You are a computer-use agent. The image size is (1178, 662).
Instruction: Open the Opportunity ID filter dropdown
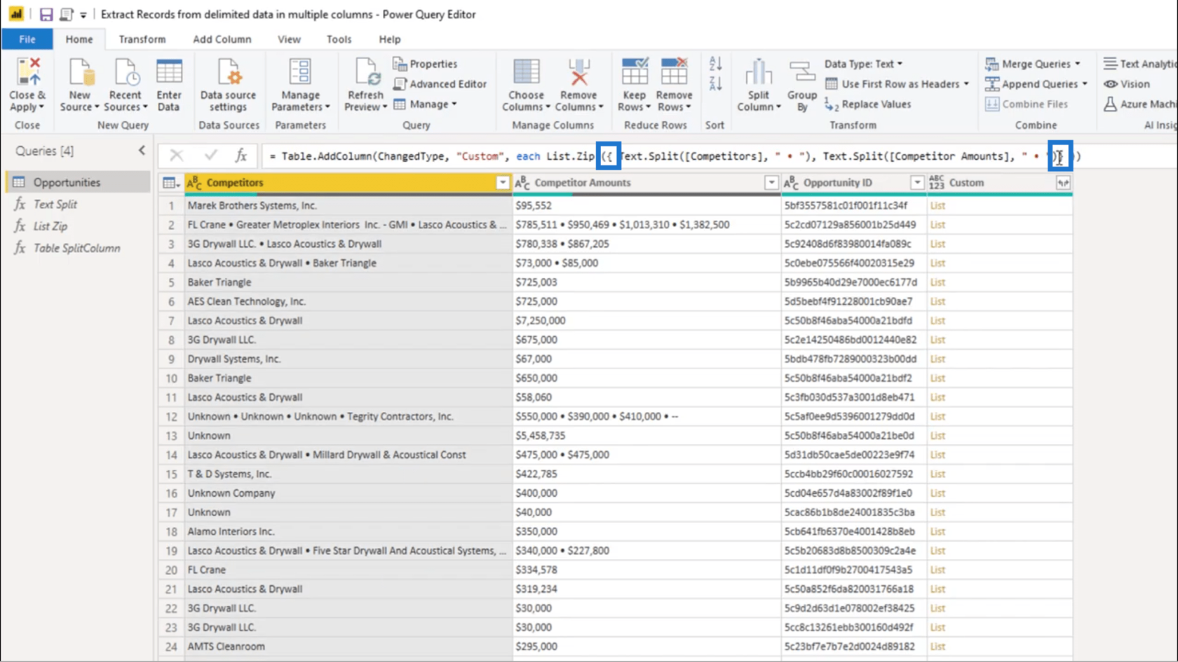pos(916,183)
